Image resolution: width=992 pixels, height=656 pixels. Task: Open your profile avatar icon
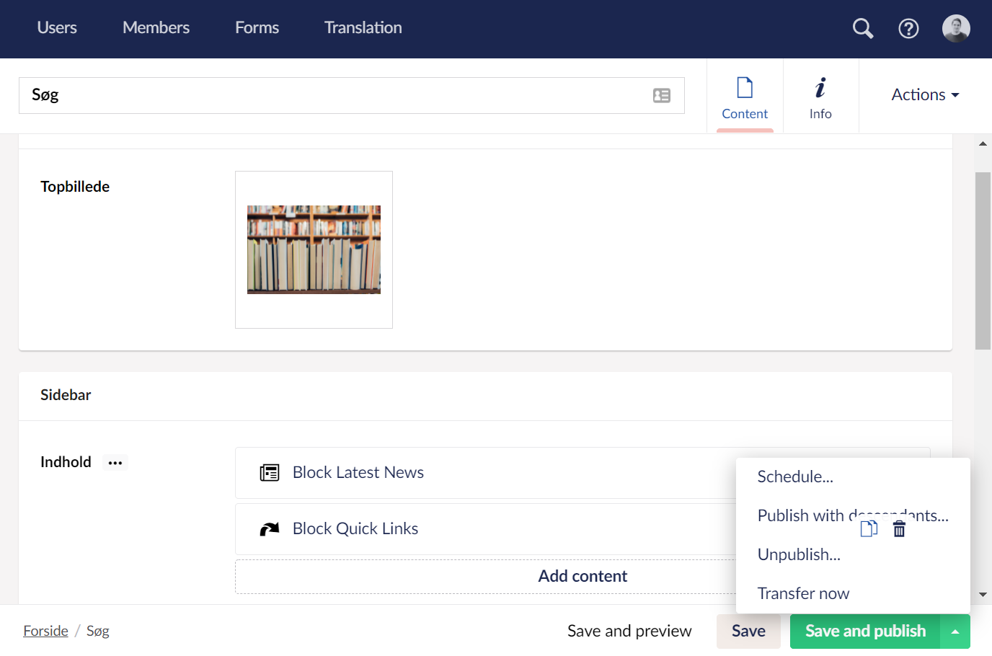pos(955,29)
